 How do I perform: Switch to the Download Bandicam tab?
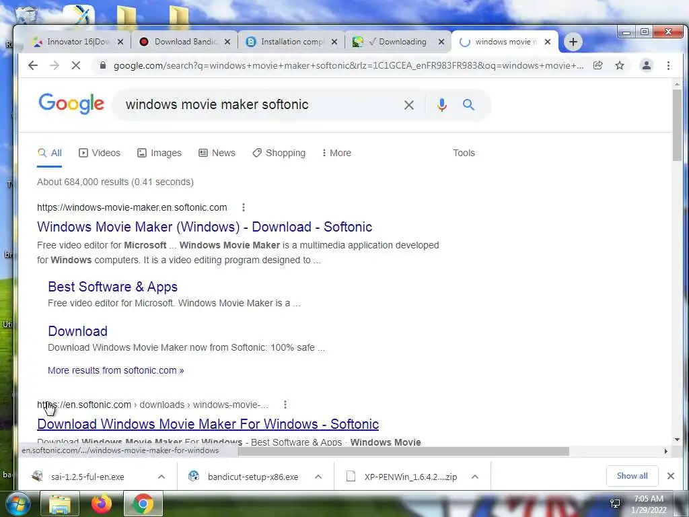[x=184, y=42]
